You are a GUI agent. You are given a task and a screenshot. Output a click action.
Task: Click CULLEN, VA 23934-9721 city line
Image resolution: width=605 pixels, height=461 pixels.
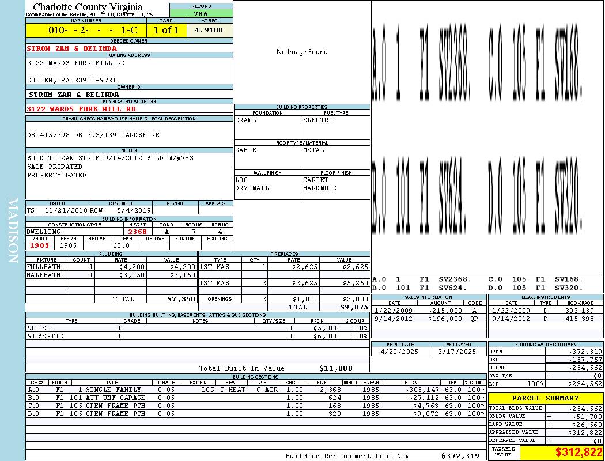point(71,80)
